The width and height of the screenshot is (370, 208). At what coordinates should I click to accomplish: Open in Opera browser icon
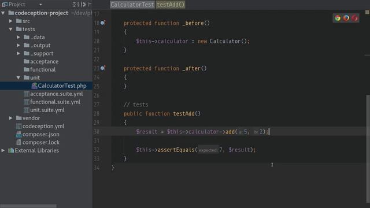click(354, 18)
